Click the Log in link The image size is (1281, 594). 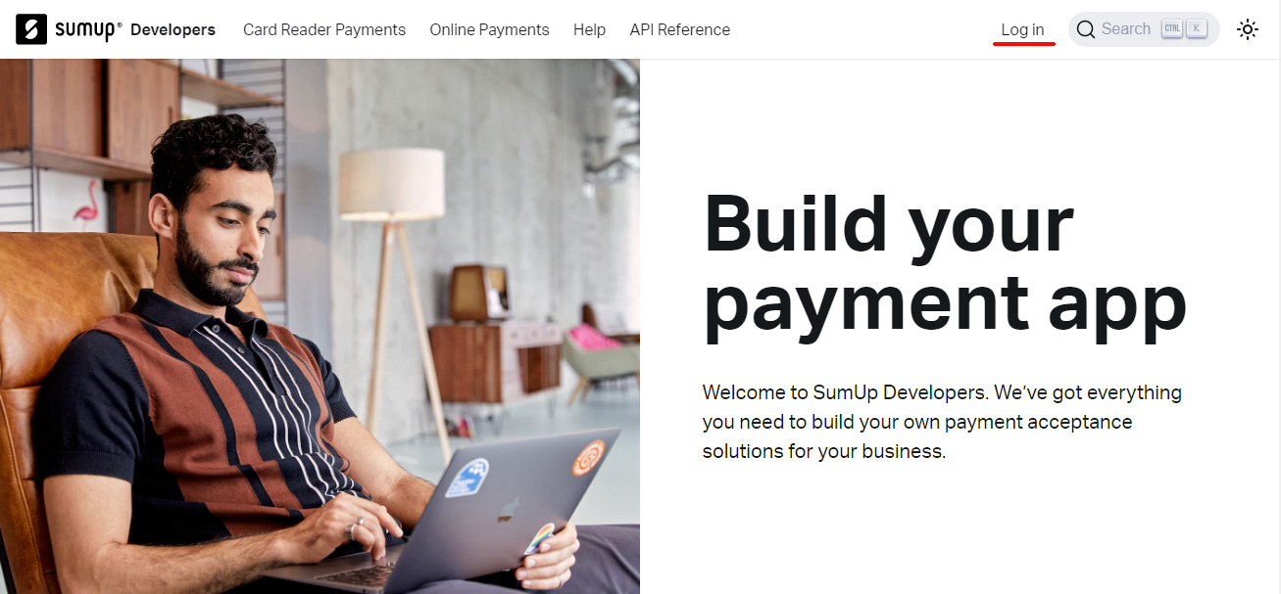click(1022, 29)
